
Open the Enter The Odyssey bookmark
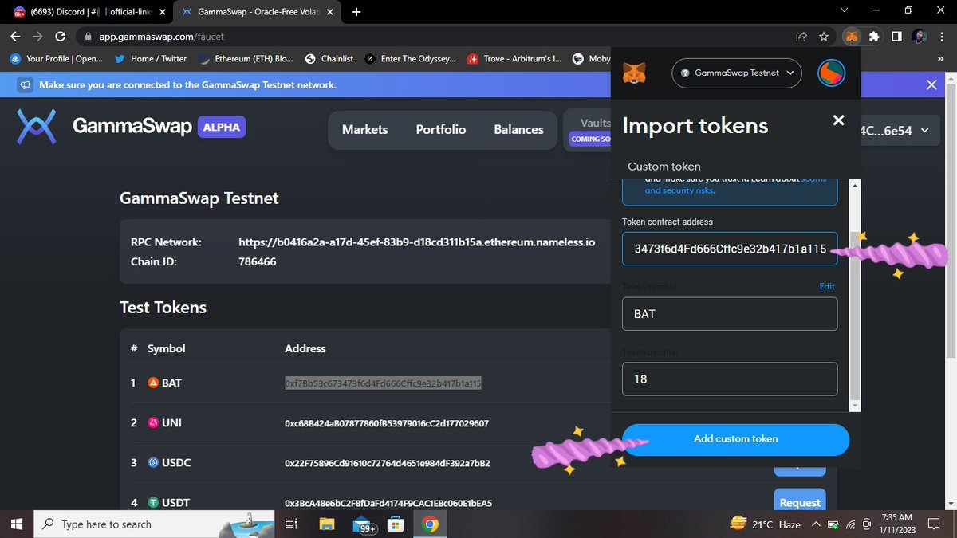pos(411,59)
